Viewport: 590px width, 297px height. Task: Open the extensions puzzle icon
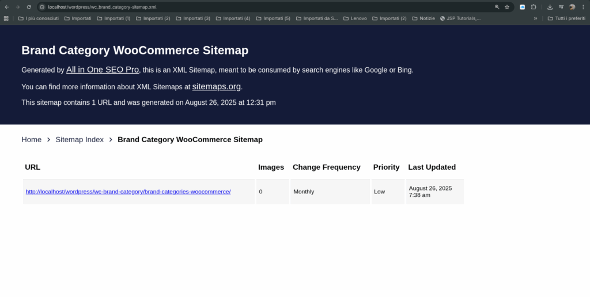(x=534, y=7)
